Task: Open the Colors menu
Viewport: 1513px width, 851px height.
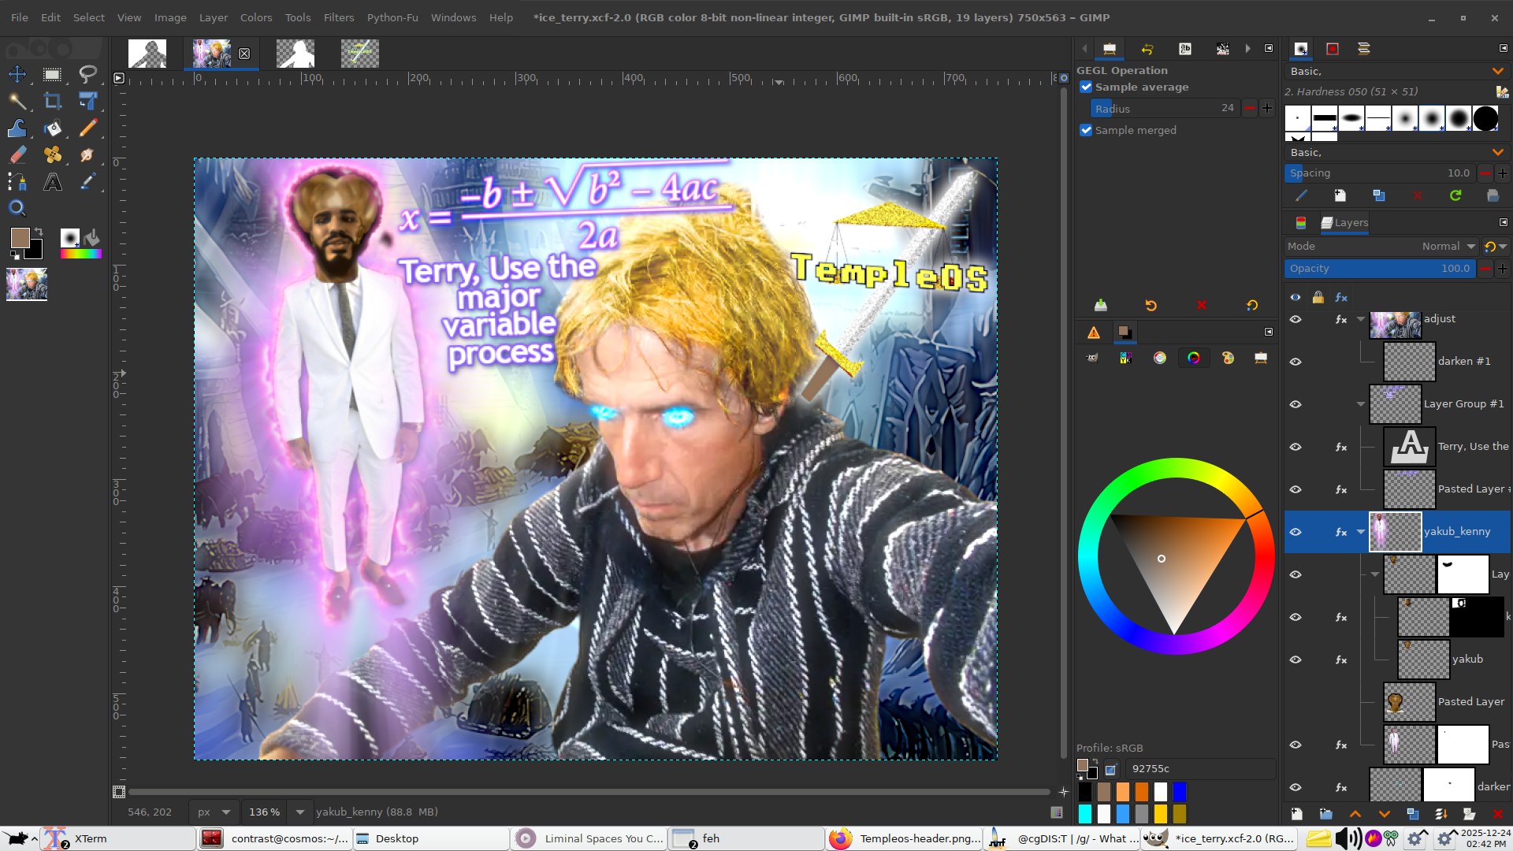Action: 255,17
